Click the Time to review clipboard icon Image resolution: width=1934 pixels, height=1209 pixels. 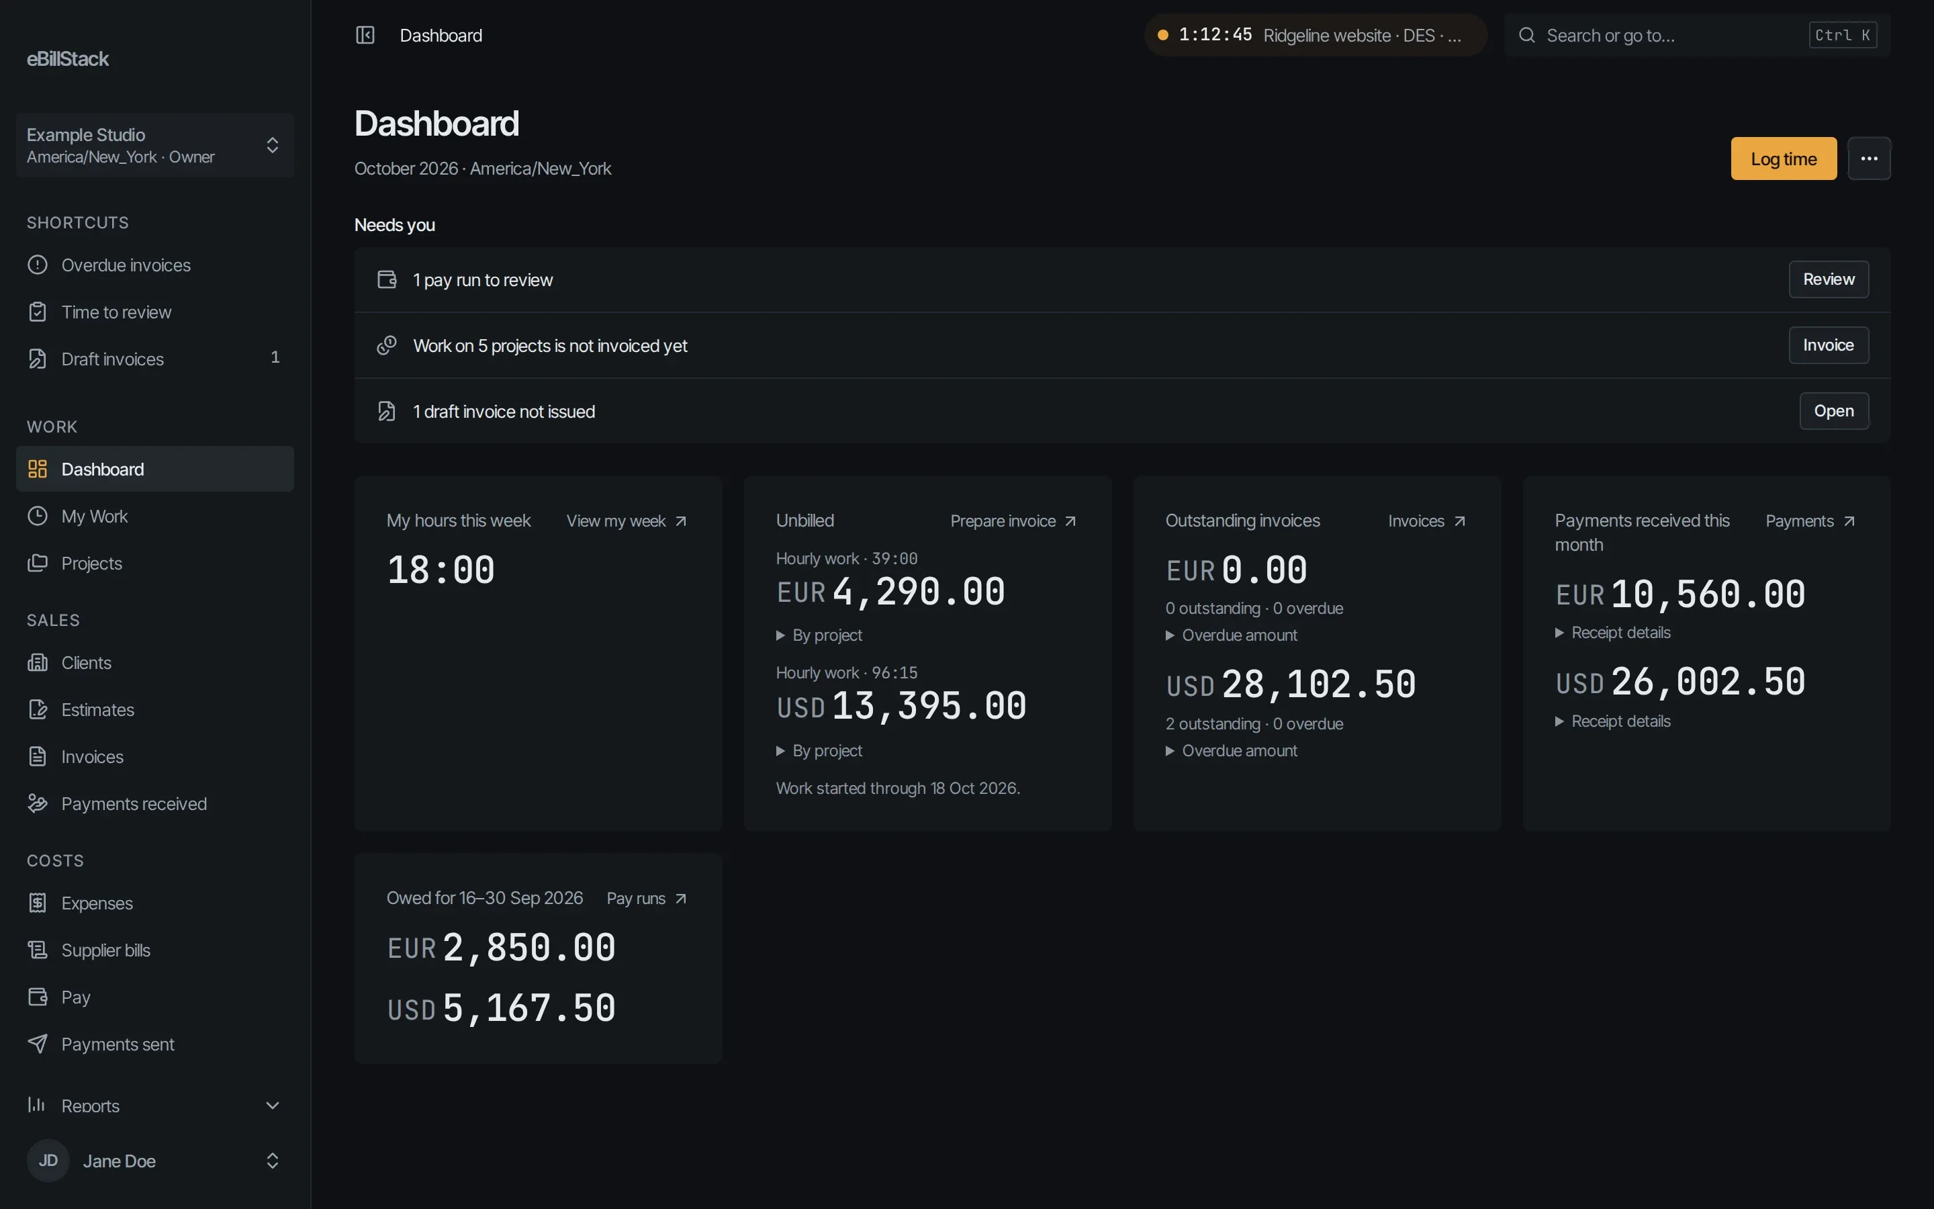coord(38,312)
